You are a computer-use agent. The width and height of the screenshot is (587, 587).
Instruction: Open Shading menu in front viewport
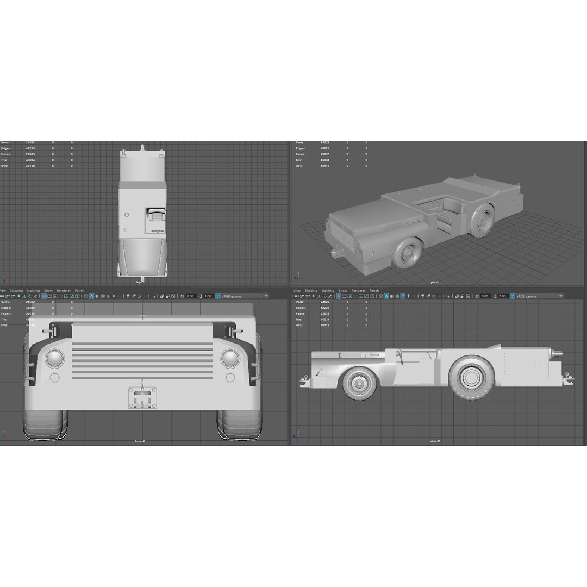[16, 290]
